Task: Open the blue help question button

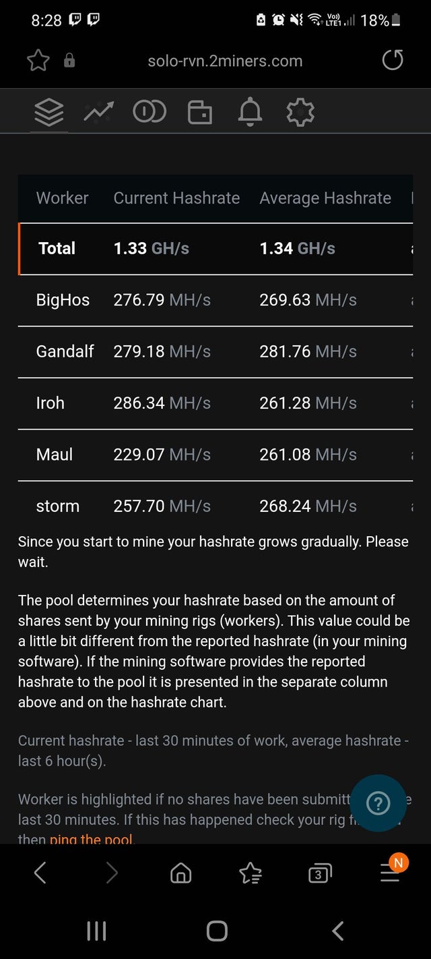Action: point(378,803)
